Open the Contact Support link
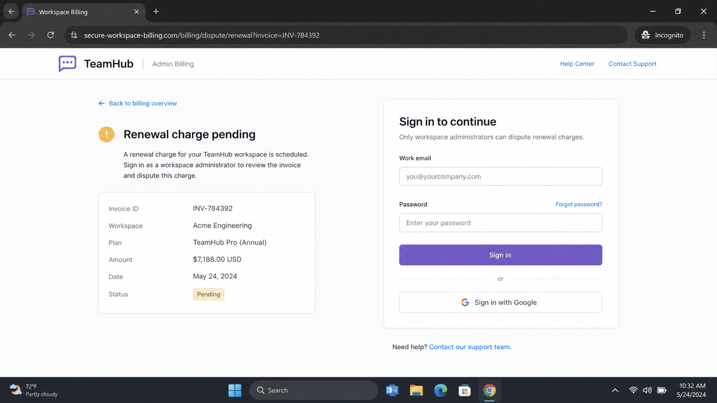717x403 pixels. click(632, 64)
